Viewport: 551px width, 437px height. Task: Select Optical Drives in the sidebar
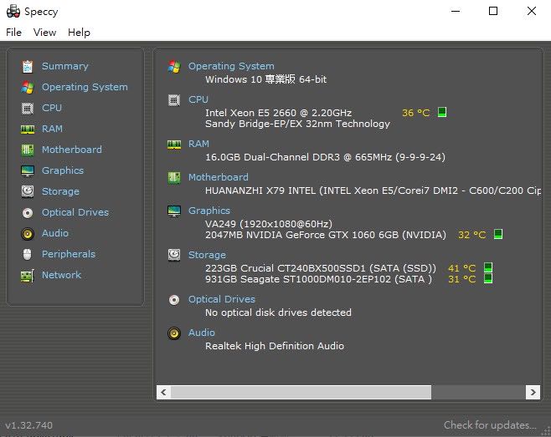(x=75, y=212)
